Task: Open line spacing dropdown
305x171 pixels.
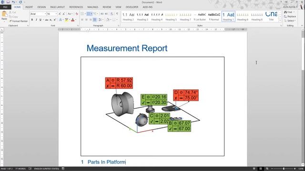Action: [101, 20]
